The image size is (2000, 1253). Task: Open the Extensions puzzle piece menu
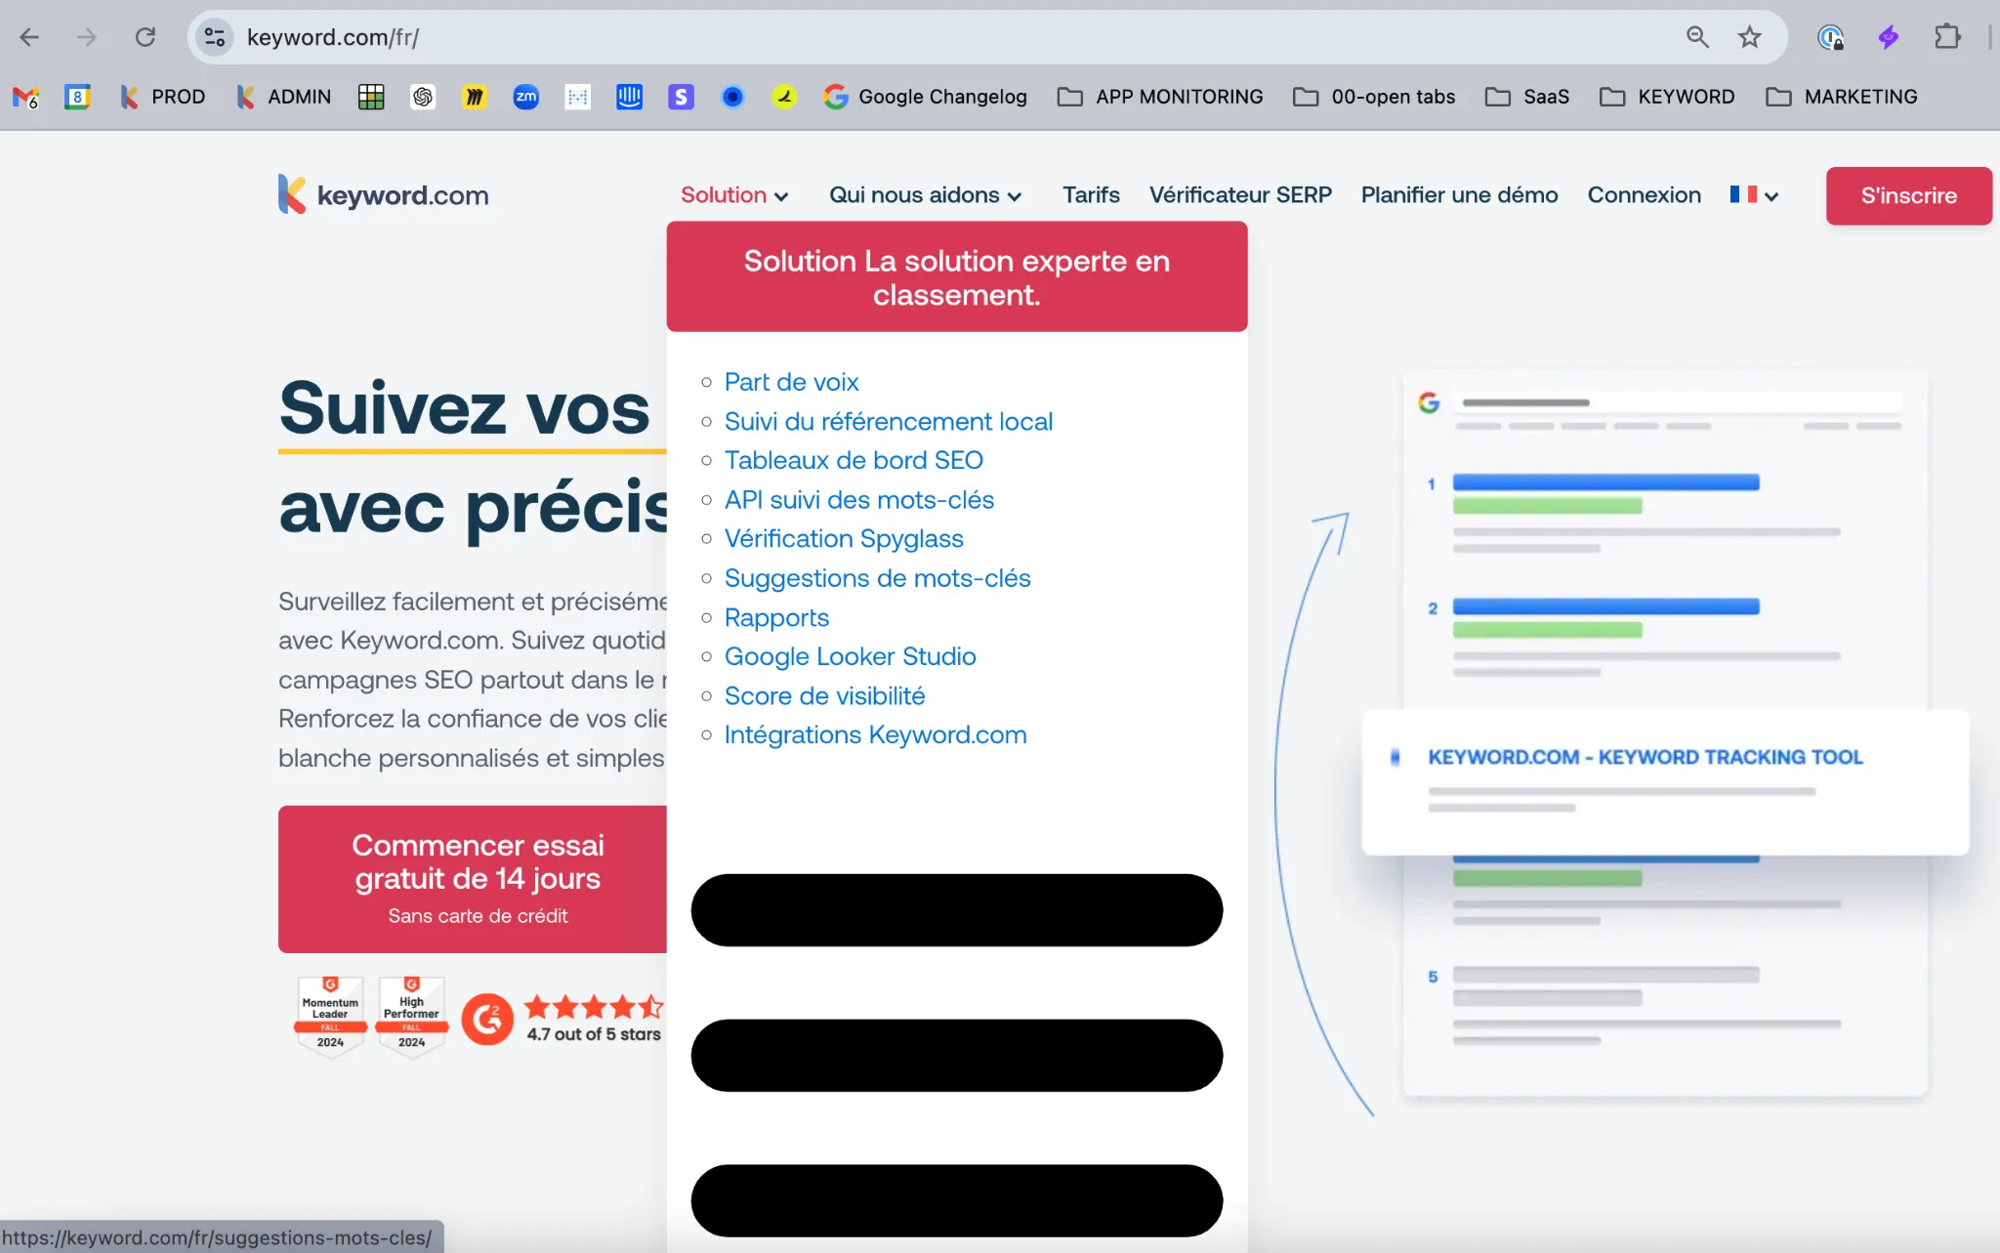[1947, 37]
